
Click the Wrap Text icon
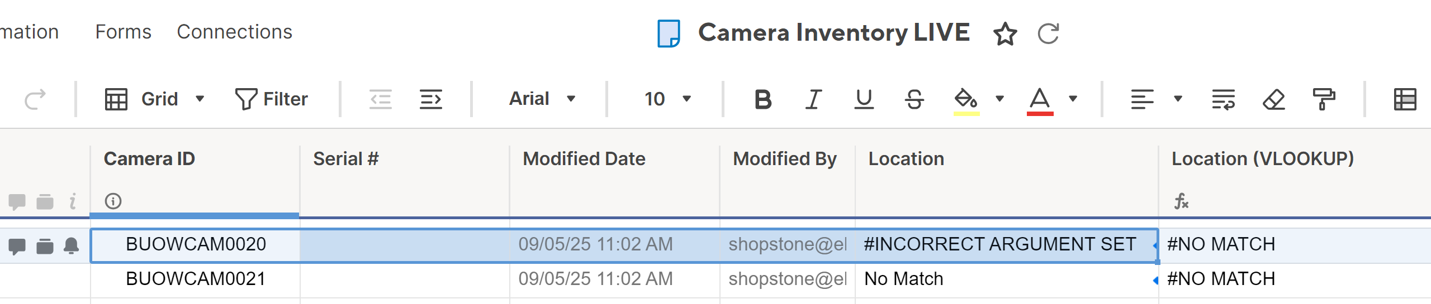pyautogui.click(x=1223, y=99)
